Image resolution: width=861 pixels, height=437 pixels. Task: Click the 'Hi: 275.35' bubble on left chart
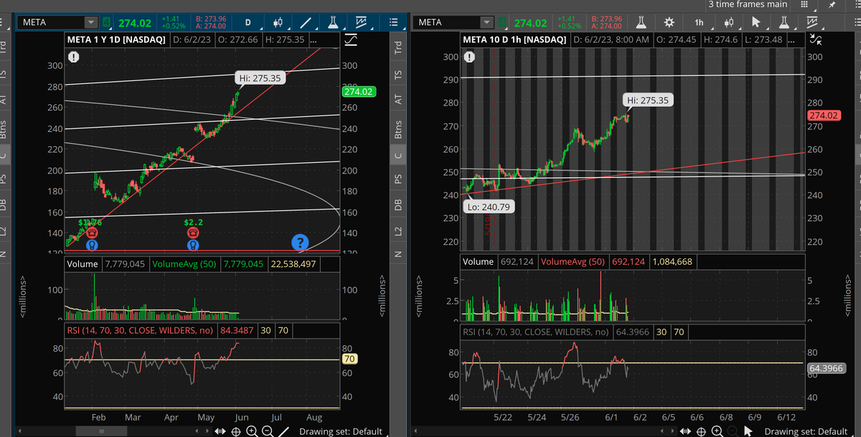(x=261, y=78)
